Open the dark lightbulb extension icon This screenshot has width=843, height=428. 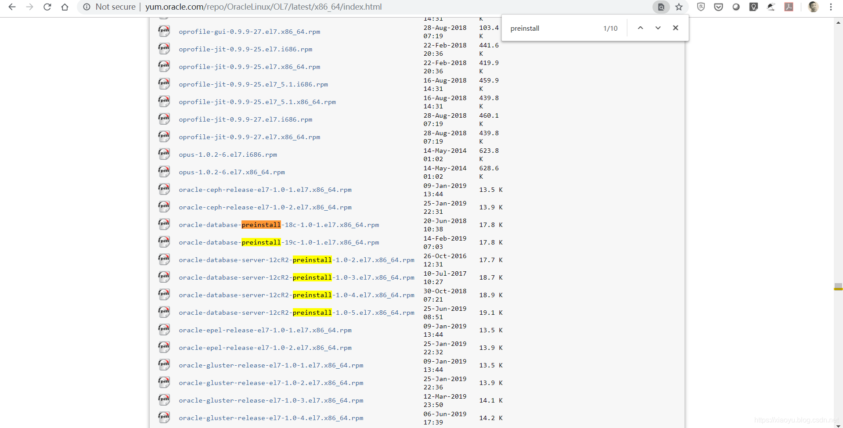click(754, 7)
